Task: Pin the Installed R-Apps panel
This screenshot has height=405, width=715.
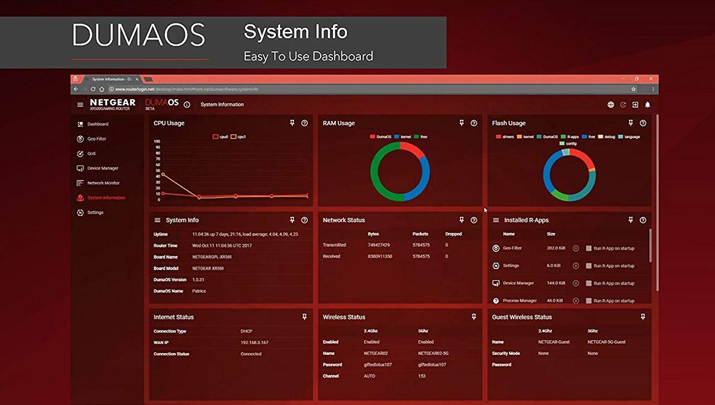Action: pos(631,220)
